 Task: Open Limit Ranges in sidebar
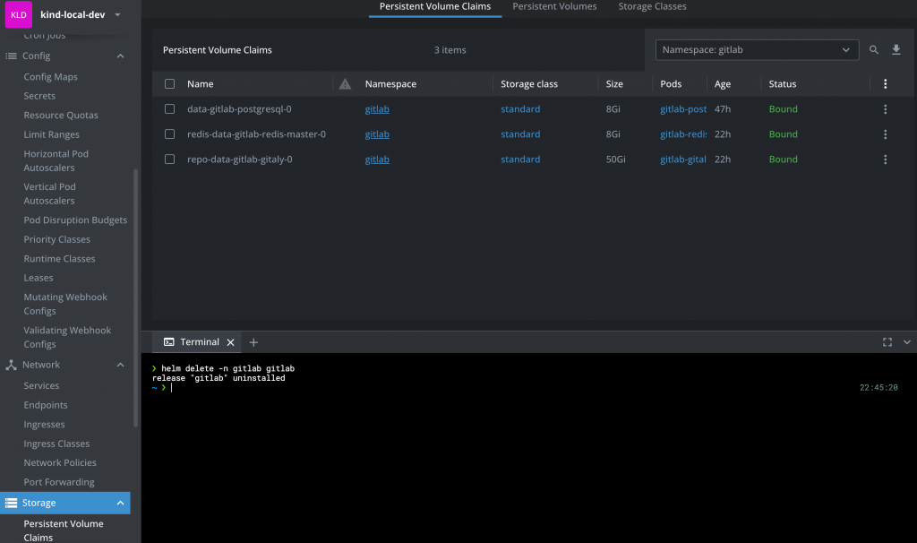point(51,134)
